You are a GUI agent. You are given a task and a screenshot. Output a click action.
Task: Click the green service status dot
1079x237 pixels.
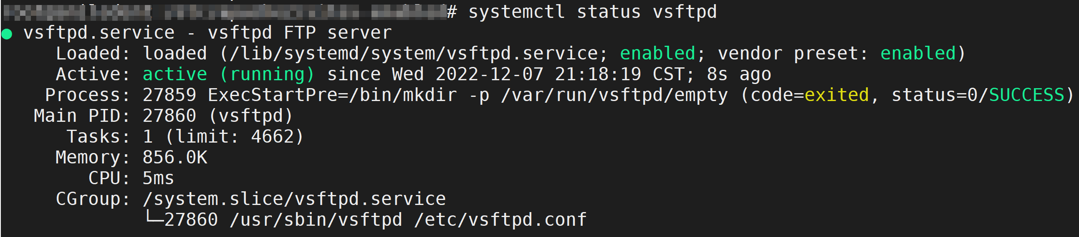[x=7, y=34]
